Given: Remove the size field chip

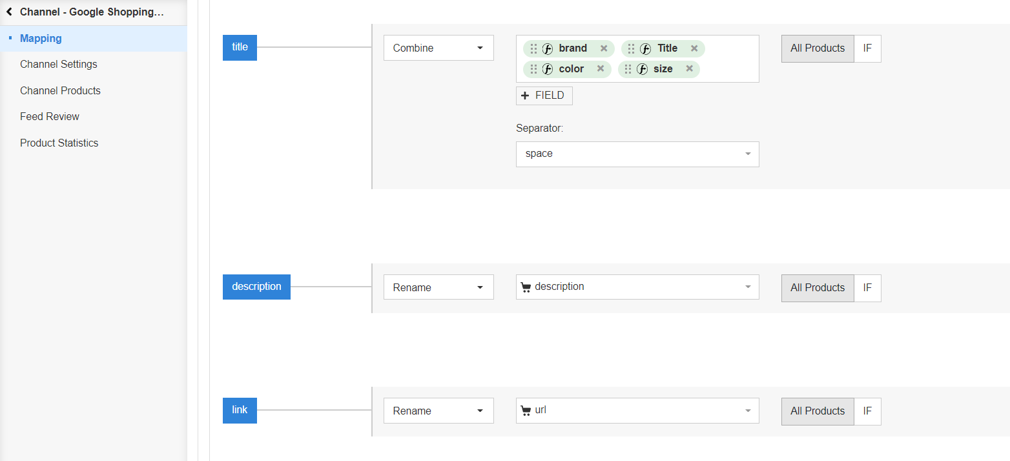Looking at the screenshot, I should [x=689, y=69].
